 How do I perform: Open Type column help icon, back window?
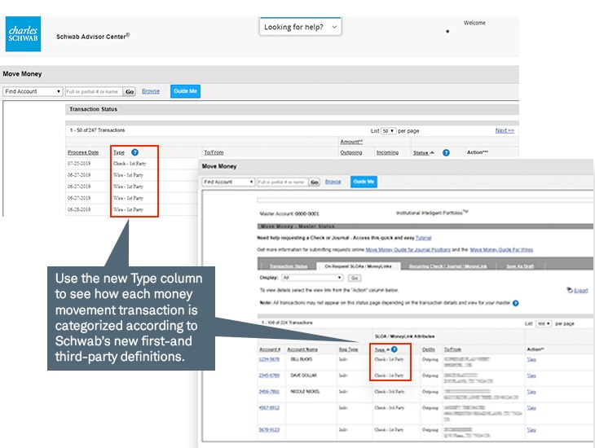tap(134, 152)
